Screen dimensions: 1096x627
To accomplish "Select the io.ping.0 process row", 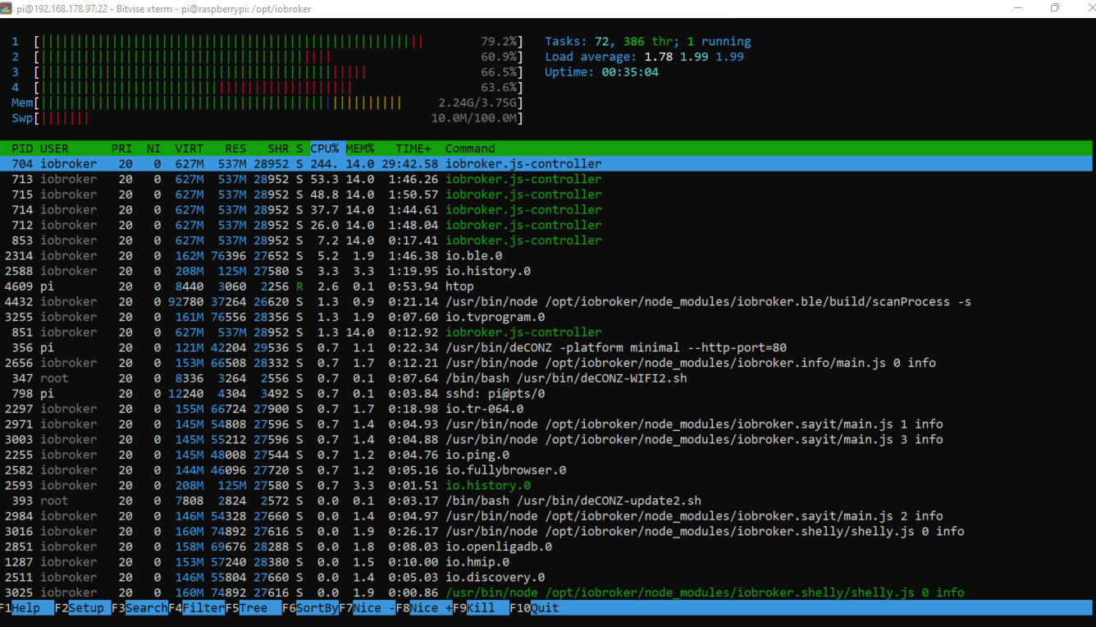I will coord(476,455).
